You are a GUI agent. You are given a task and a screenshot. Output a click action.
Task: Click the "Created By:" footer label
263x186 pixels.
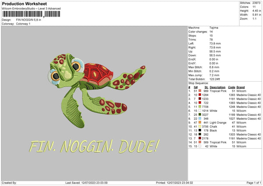(x=9, y=183)
